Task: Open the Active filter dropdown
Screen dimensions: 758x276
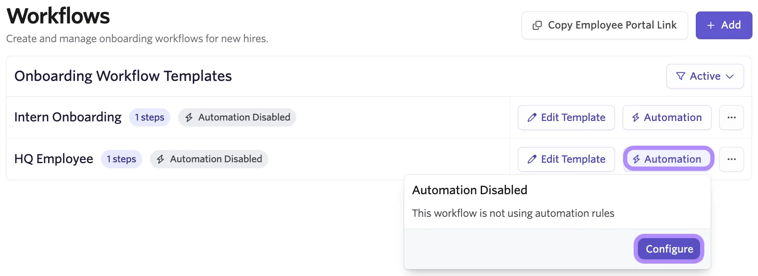Action: pyautogui.click(x=705, y=76)
